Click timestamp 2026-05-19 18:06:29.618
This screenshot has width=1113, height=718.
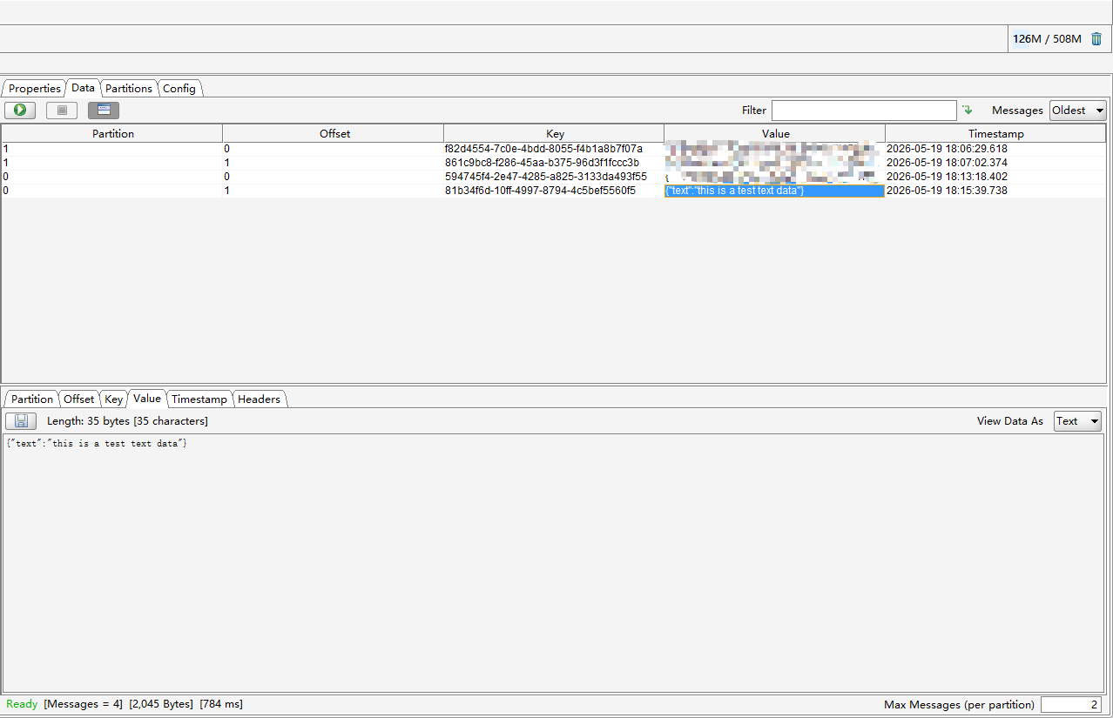click(x=947, y=149)
